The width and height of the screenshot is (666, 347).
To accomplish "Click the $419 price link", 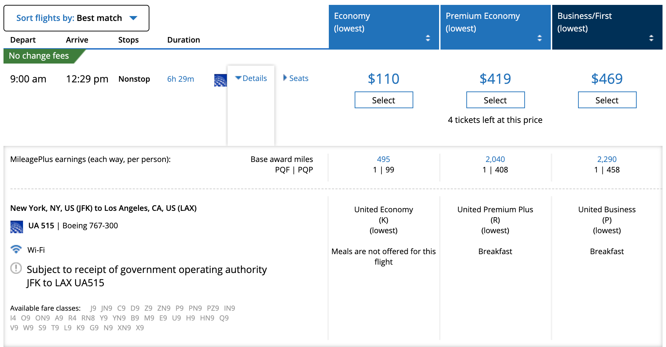I will (x=495, y=79).
